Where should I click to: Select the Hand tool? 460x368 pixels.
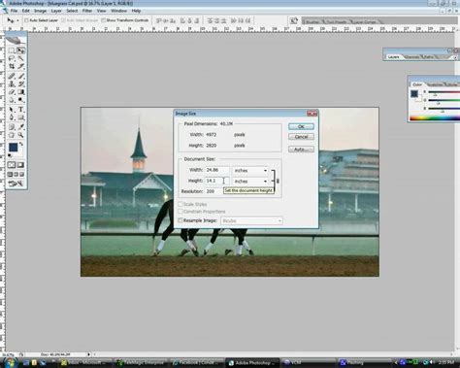[12, 135]
